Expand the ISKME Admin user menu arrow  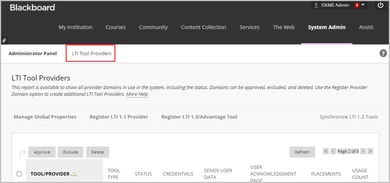click(x=363, y=5)
